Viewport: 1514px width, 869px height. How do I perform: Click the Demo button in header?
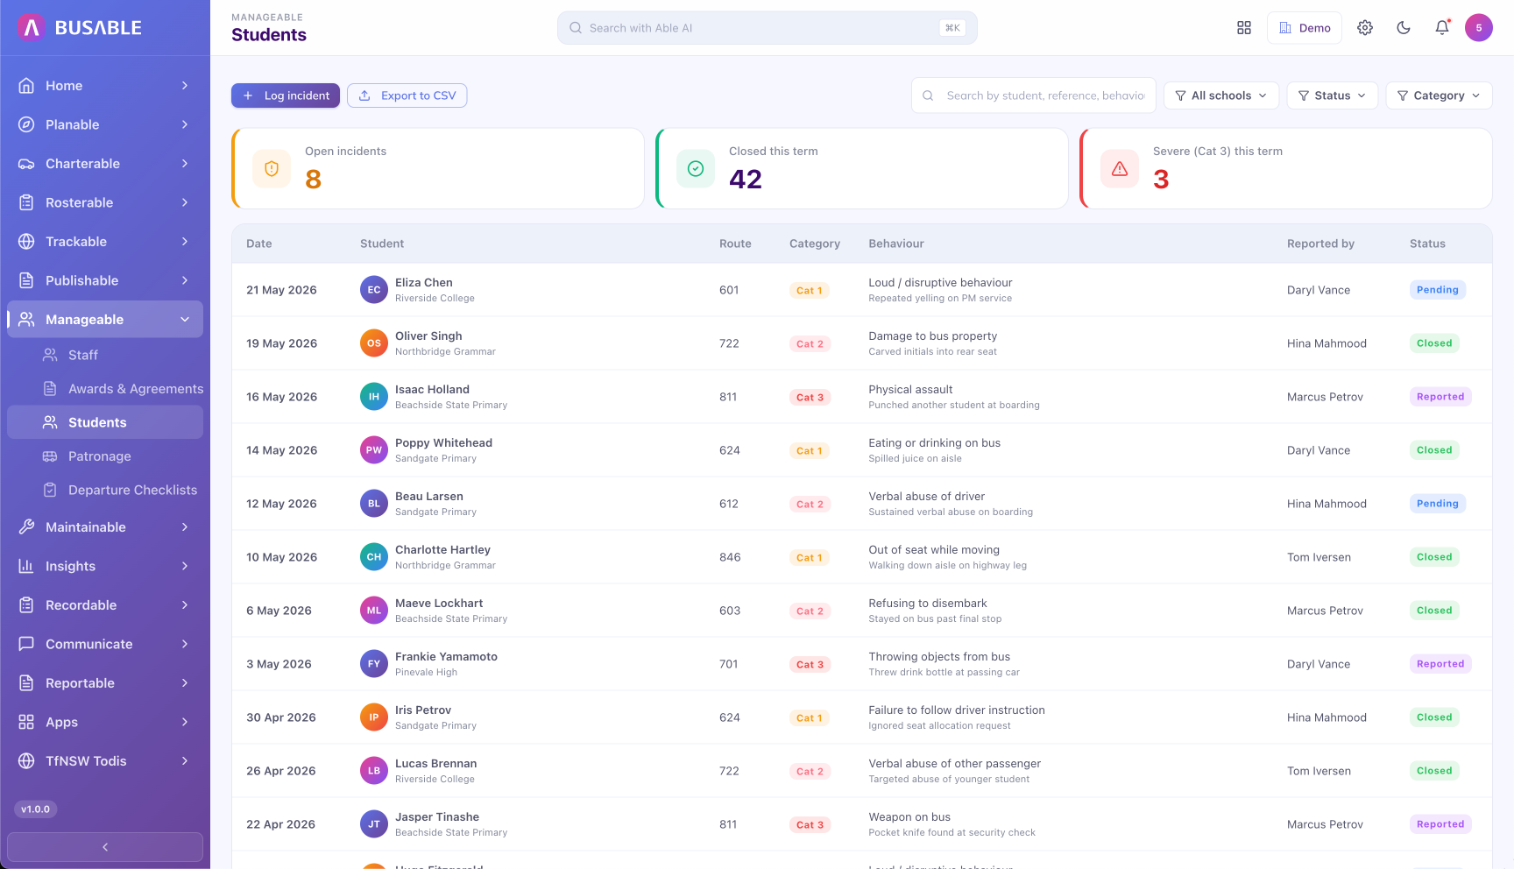coord(1305,28)
